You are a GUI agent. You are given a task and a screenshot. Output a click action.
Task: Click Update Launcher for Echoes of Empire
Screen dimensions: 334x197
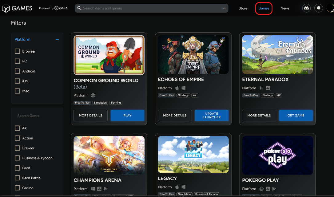[x=212, y=116]
